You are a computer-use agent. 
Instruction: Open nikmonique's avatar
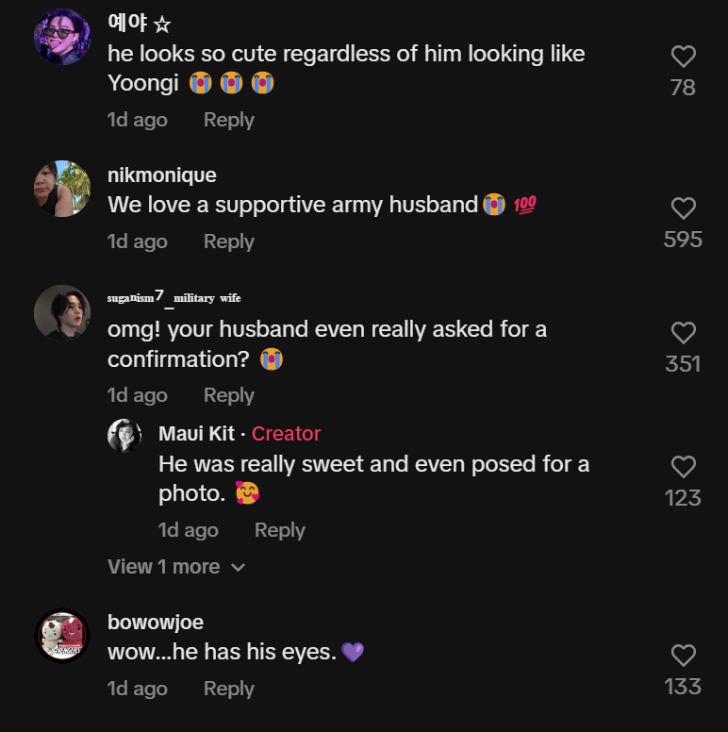[62, 189]
